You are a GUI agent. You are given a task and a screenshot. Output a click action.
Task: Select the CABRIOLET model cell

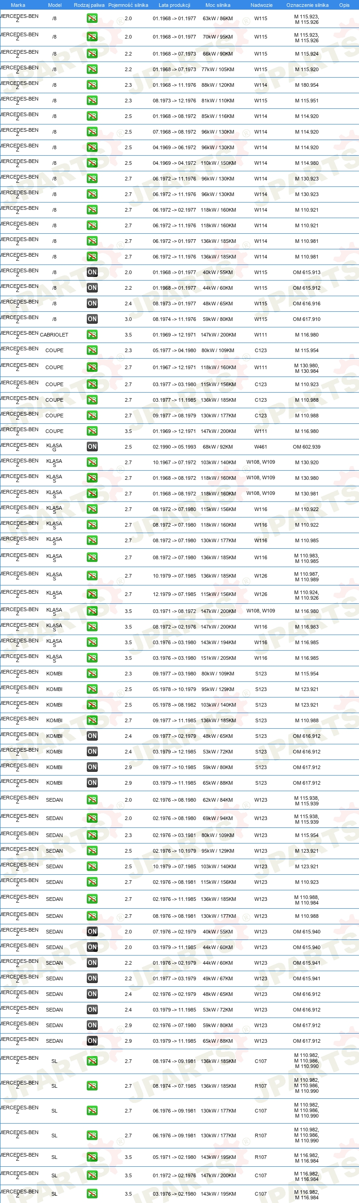[x=54, y=335]
